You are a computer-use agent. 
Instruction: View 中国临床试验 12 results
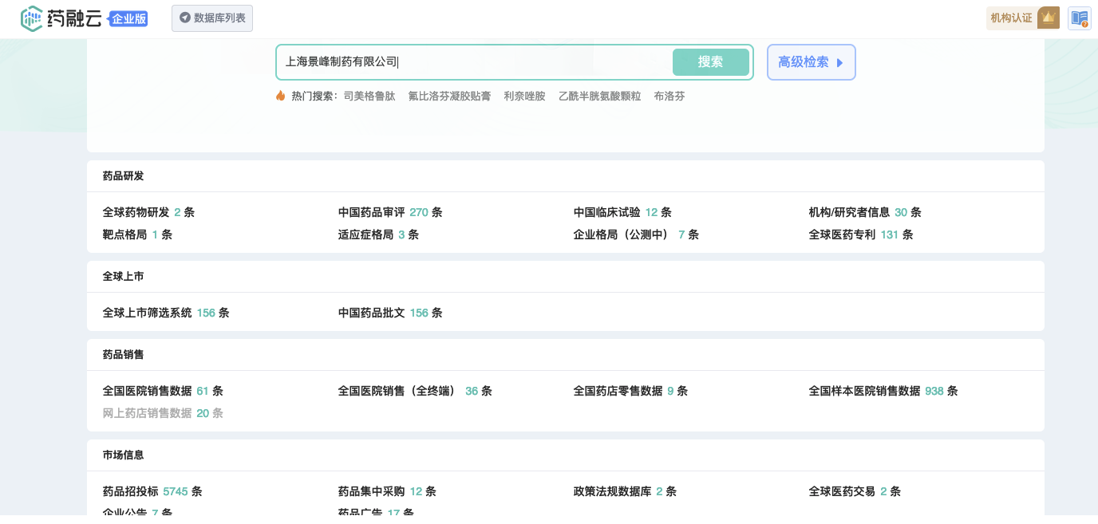tap(622, 212)
